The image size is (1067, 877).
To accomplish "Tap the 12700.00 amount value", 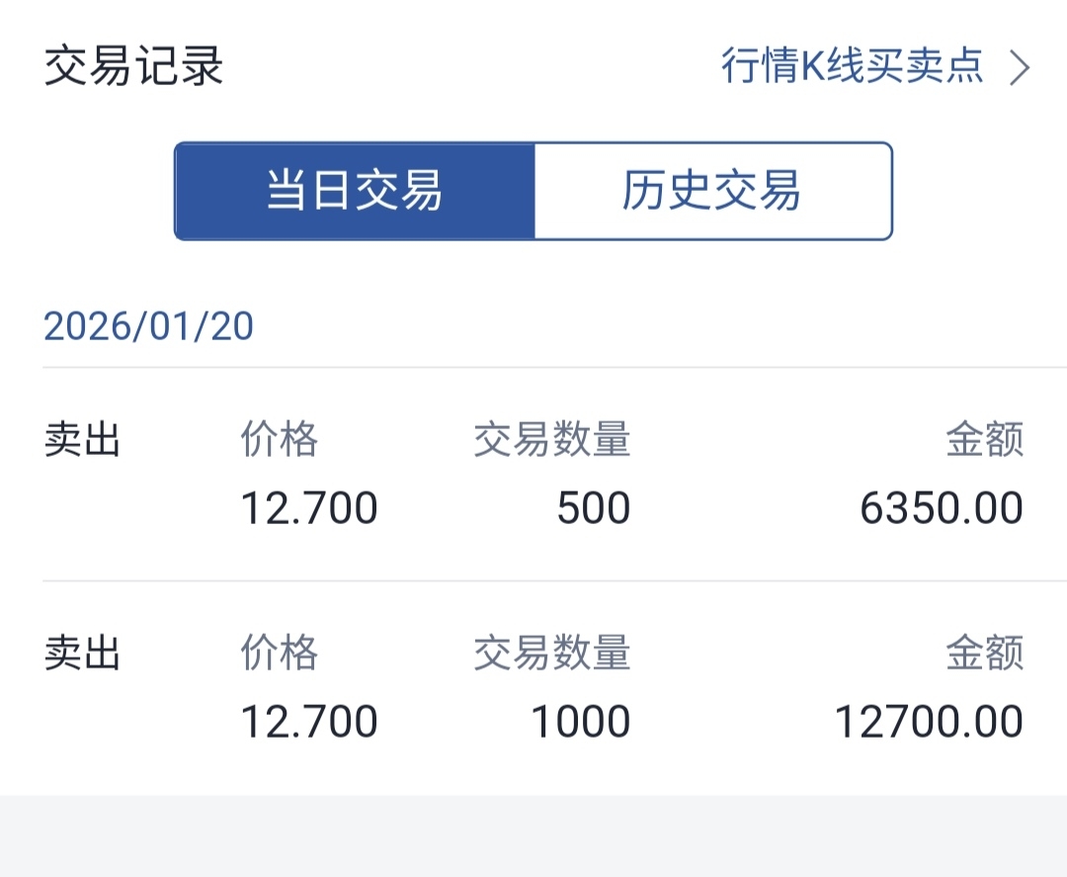I will tap(929, 722).
